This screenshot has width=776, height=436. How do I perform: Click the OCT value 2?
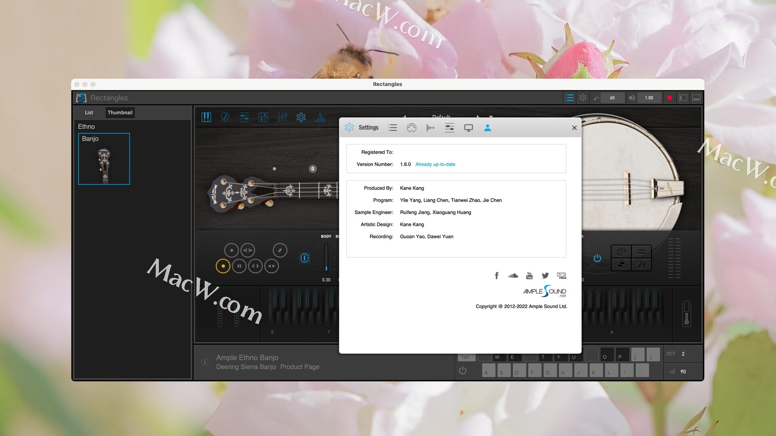click(683, 354)
